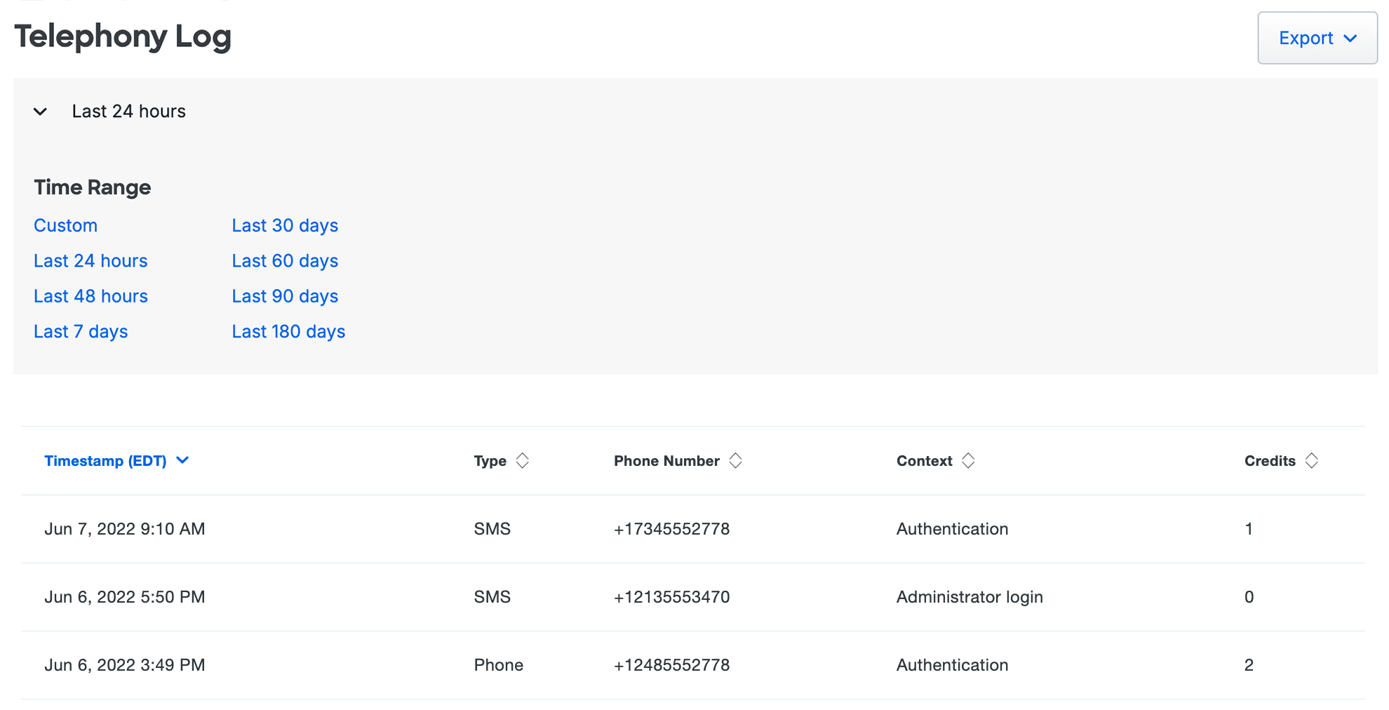
Task: Select Last 30 days range
Action: (x=285, y=225)
